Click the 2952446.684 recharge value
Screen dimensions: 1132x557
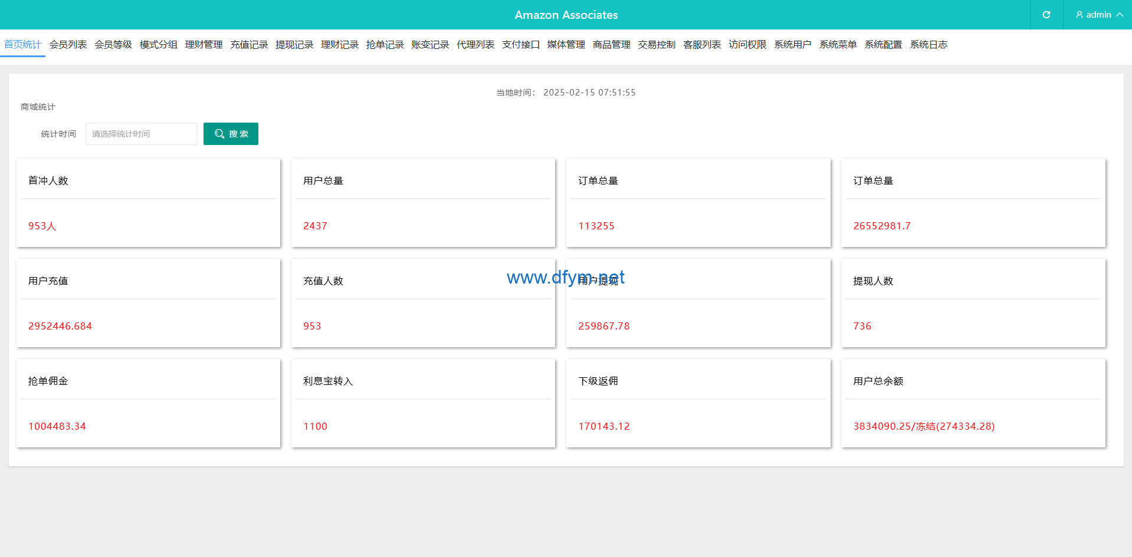coord(60,326)
